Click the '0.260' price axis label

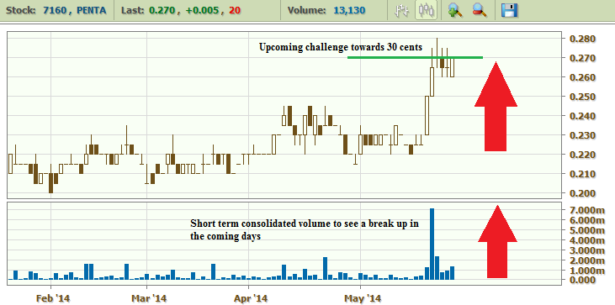pos(583,77)
